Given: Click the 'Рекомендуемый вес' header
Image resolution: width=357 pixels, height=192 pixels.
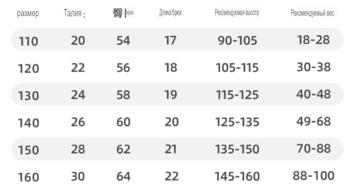Looking at the screenshot, I should click(x=312, y=13).
